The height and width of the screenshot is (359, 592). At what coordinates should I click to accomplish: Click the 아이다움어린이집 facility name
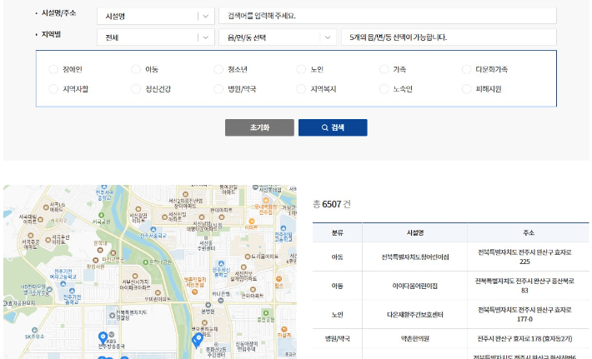click(415, 286)
